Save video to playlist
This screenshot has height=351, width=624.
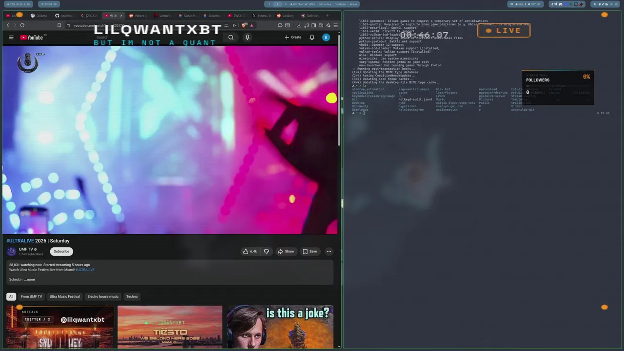(x=310, y=252)
